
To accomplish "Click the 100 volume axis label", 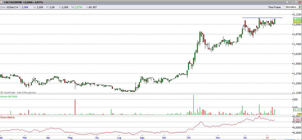I will tap(296, 107).
